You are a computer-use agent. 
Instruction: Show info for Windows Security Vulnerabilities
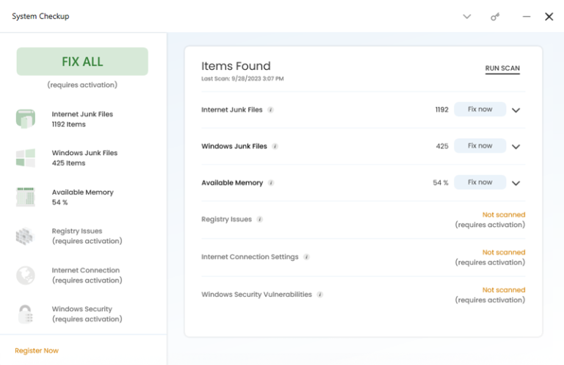click(319, 294)
